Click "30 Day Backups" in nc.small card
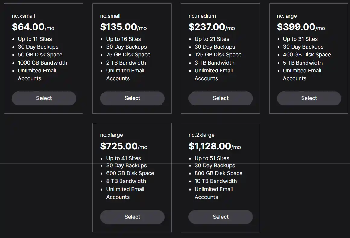Image resolution: width=350 pixels, height=238 pixels. pyautogui.click(x=126, y=47)
